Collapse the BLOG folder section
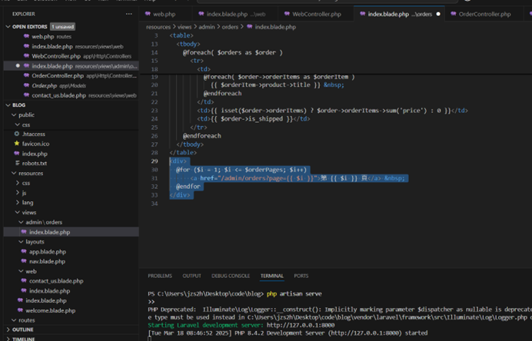The width and height of the screenshot is (532, 341). [8, 105]
